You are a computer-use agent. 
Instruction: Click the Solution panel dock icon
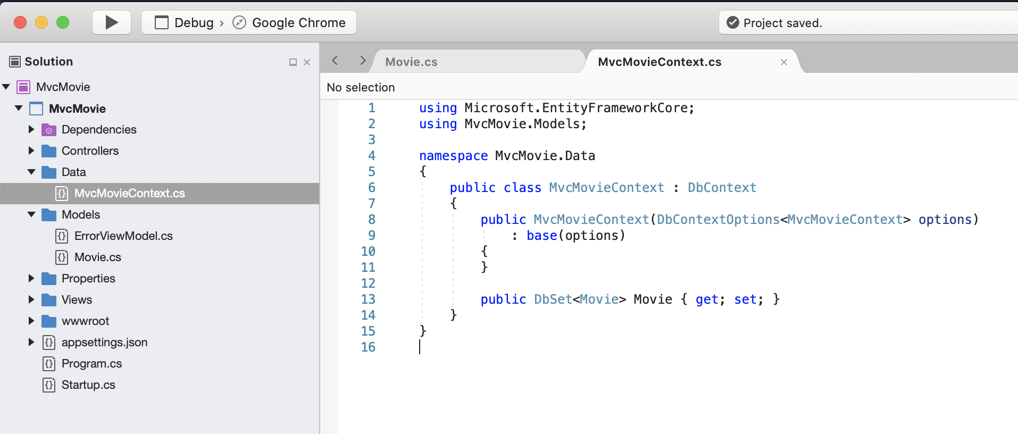tap(293, 62)
